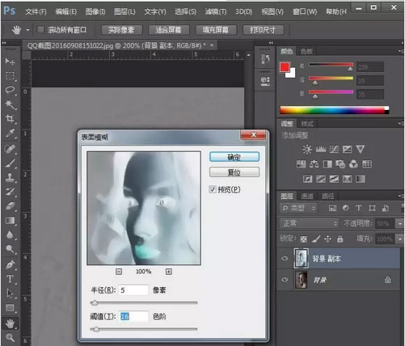Click 确定 in Surface Blur dialog
Viewport: 405px width, 346px height.
[x=234, y=157]
